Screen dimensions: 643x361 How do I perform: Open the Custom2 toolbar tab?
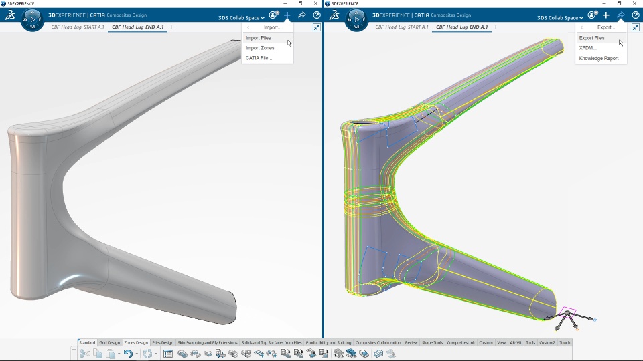click(547, 342)
